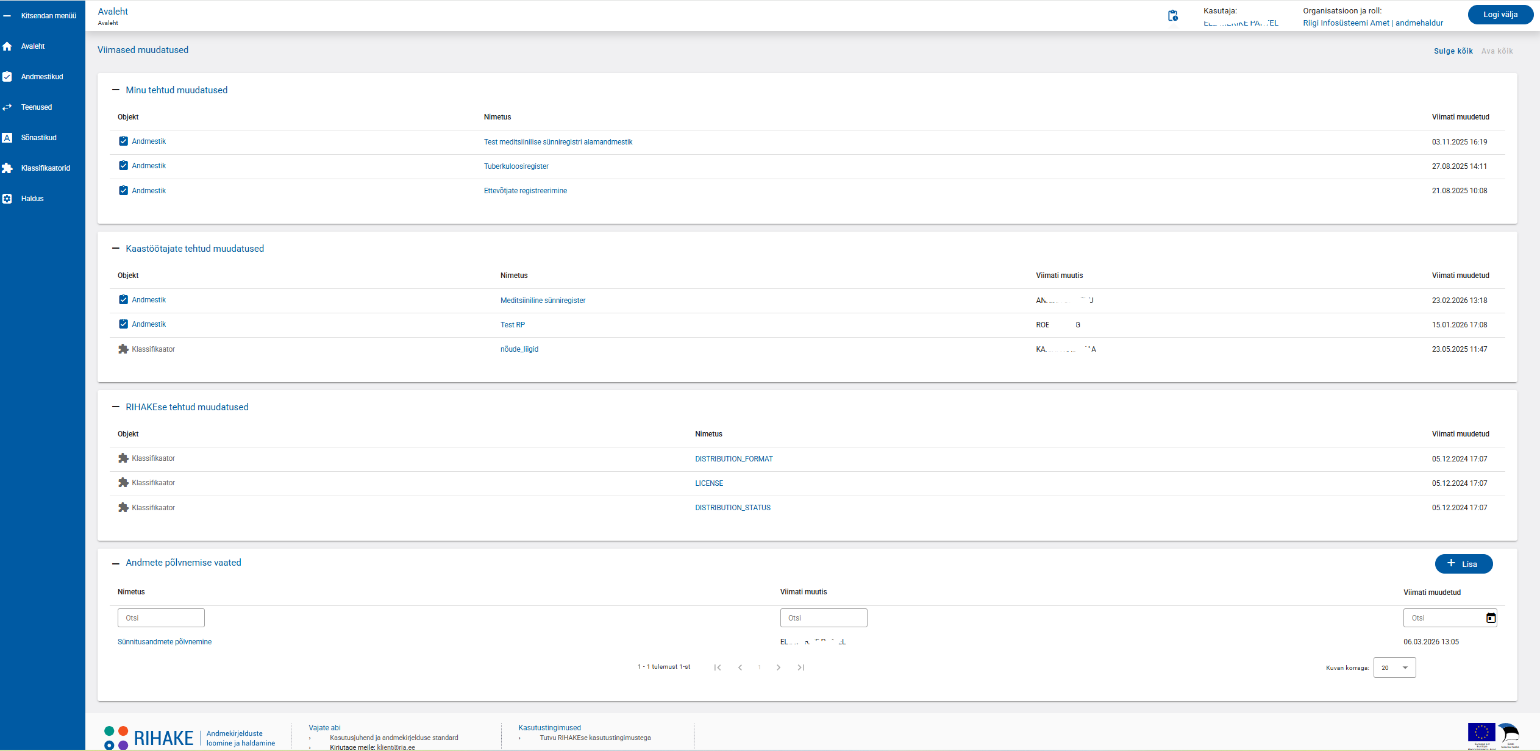Open Teenused arrows icon in sidebar

pyautogui.click(x=7, y=107)
